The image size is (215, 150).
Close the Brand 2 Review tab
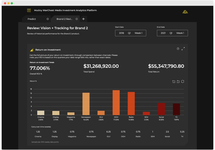click(x=77, y=19)
